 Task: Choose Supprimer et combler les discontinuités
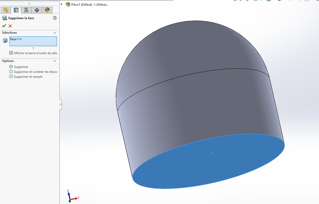pyautogui.click(x=11, y=72)
